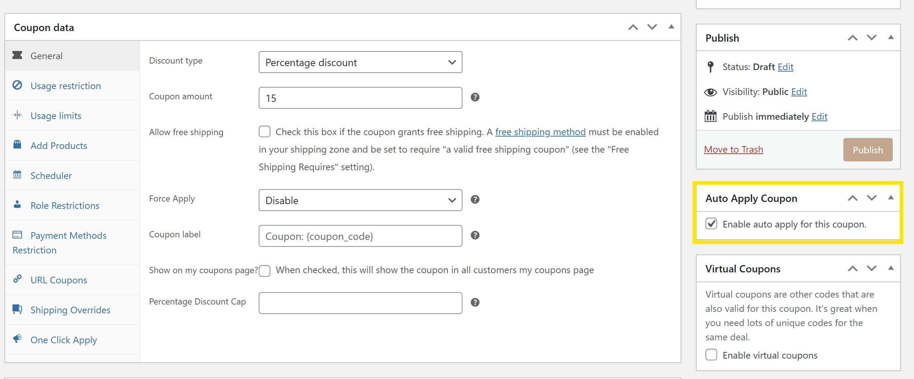Open Payment Methods Restriction tab
The image size is (914, 379).
click(72, 242)
